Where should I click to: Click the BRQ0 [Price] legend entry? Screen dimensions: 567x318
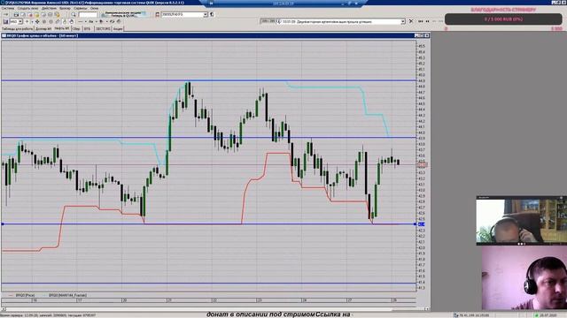tap(26, 295)
